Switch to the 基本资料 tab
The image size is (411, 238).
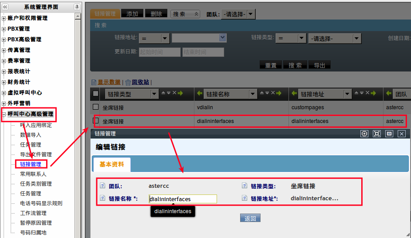tap(111, 164)
